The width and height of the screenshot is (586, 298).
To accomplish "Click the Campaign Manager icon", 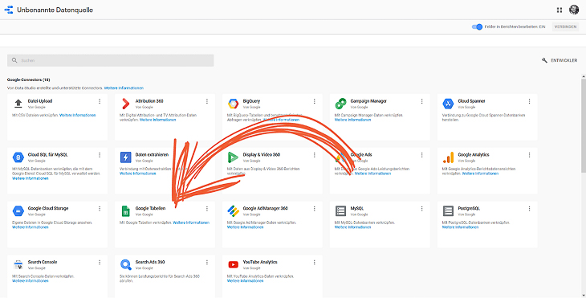I will 340,104.
